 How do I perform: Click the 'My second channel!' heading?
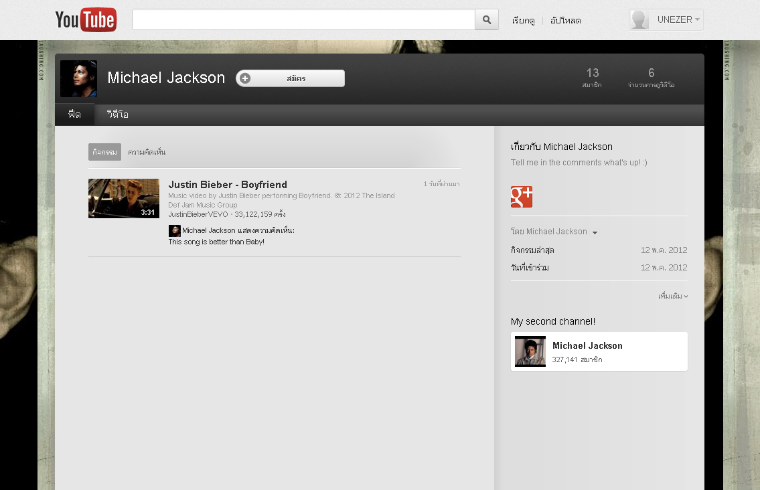[x=553, y=322]
